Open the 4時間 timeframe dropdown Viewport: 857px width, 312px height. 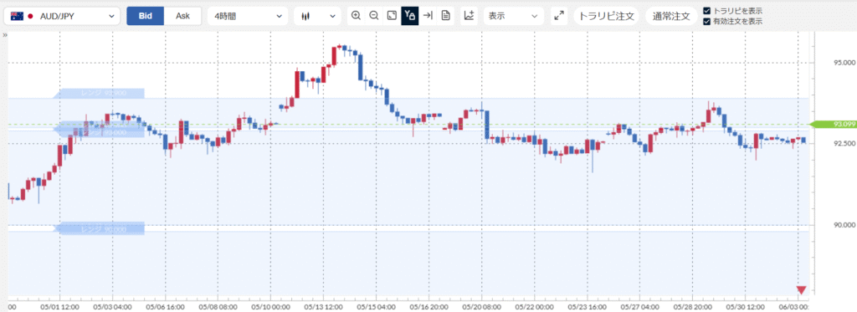click(x=248, y=16)
